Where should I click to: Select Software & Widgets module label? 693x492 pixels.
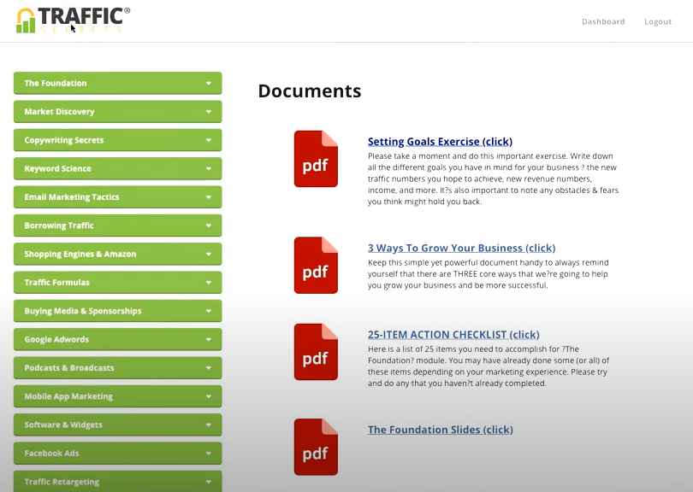(x=63, y=425)
